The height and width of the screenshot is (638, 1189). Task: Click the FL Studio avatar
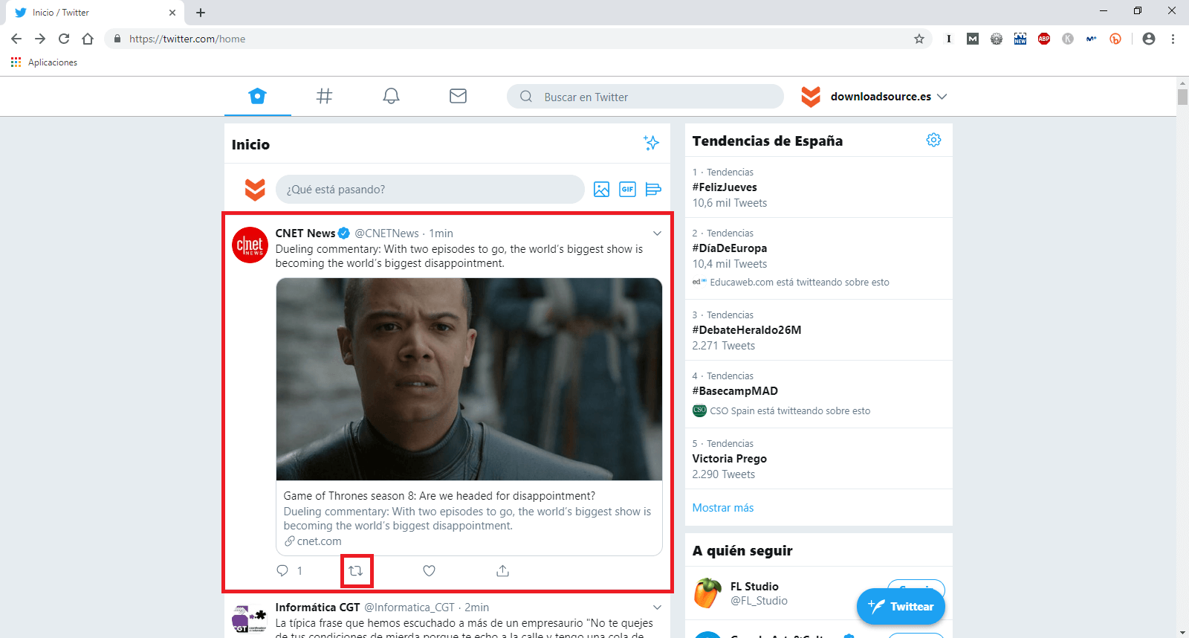tap(707, 593)
